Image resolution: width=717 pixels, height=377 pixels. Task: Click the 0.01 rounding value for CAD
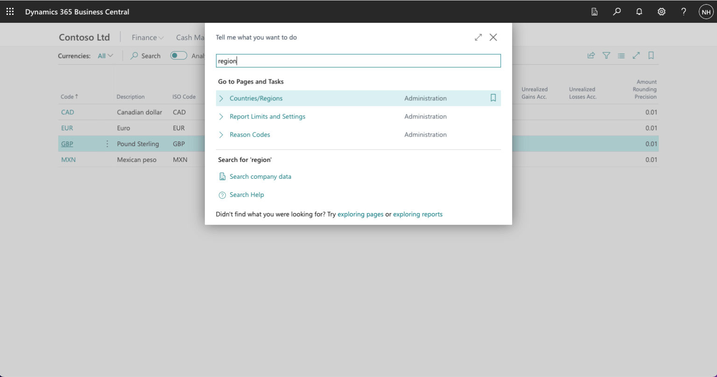point(651,112)
